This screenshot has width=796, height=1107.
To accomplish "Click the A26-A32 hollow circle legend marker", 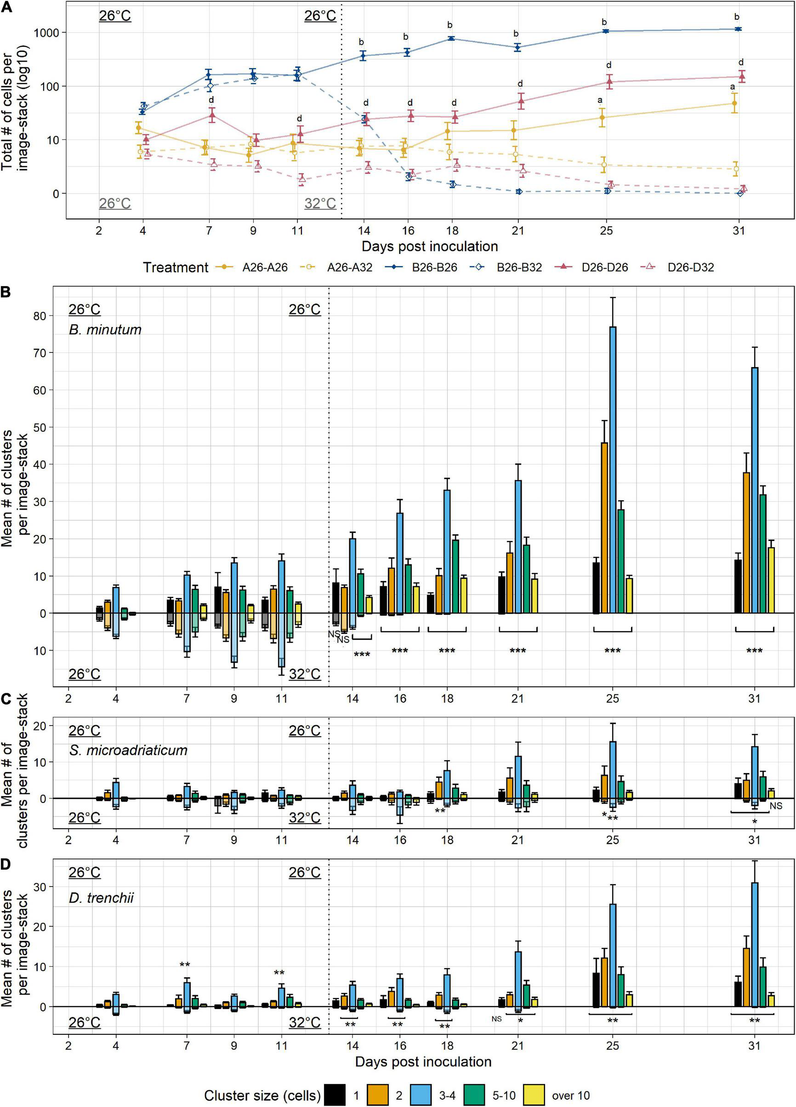I will (x=309, y=267).
